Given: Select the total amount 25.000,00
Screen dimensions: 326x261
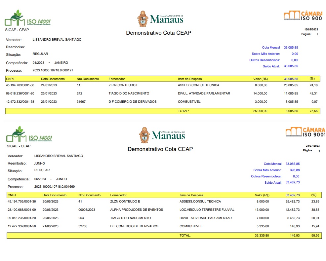Looking at the screenshot, I should 260,111.
